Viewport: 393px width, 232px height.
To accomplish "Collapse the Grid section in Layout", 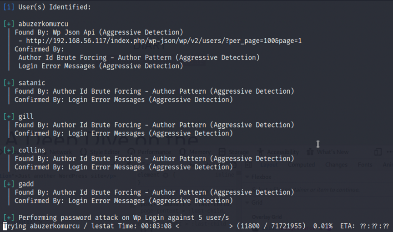I will click(247, 202).
